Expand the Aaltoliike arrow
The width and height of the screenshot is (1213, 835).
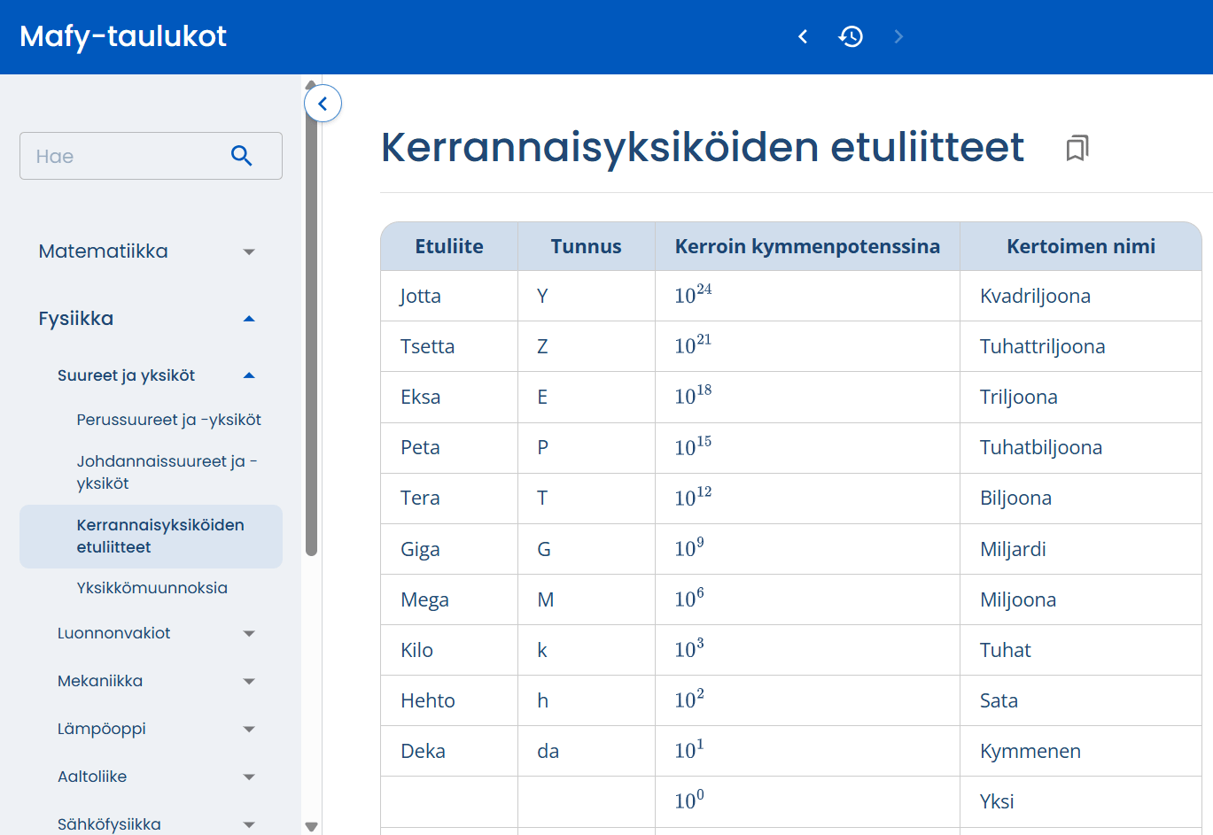click(x=249, y=777)
